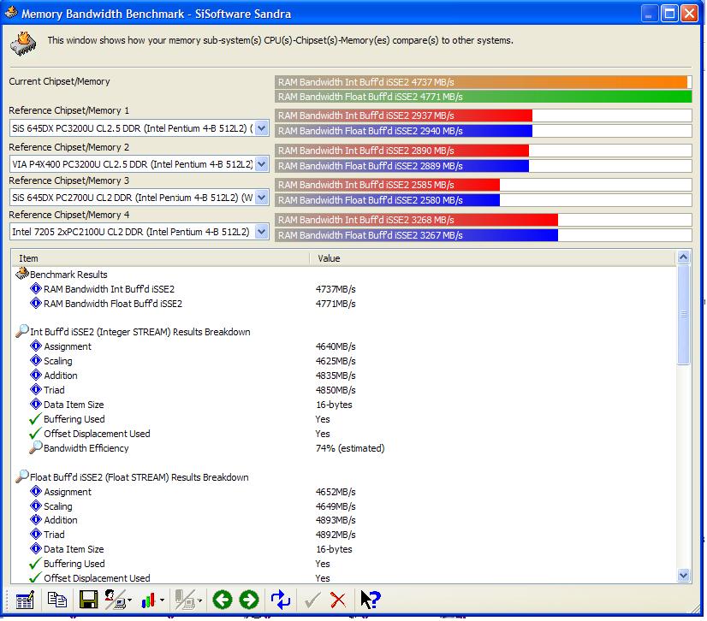Click the memory chip flame icon in header

pos(23,44)
